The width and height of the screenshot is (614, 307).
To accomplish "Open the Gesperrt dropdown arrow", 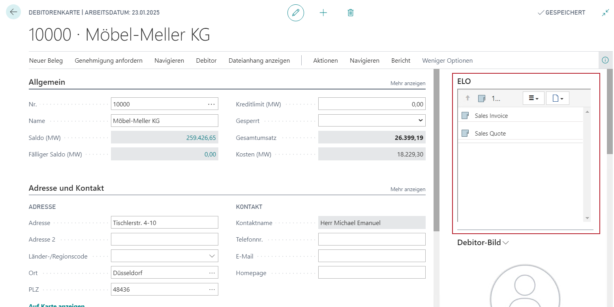I will [x=420, y=120].
